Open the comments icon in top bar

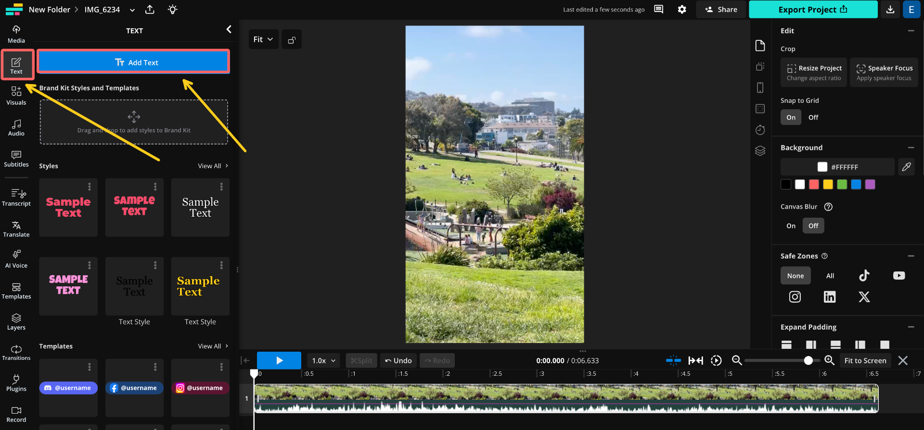[658, 10]
